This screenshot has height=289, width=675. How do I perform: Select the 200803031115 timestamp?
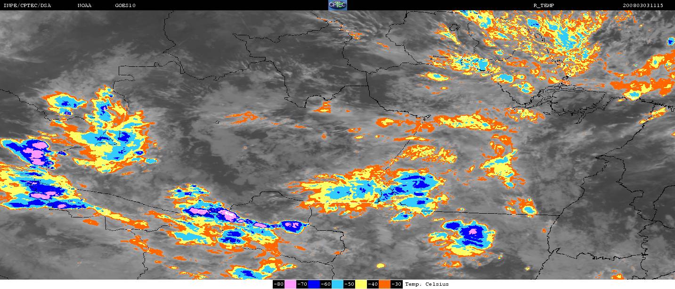pyautogui.click(x=642, y=5)
